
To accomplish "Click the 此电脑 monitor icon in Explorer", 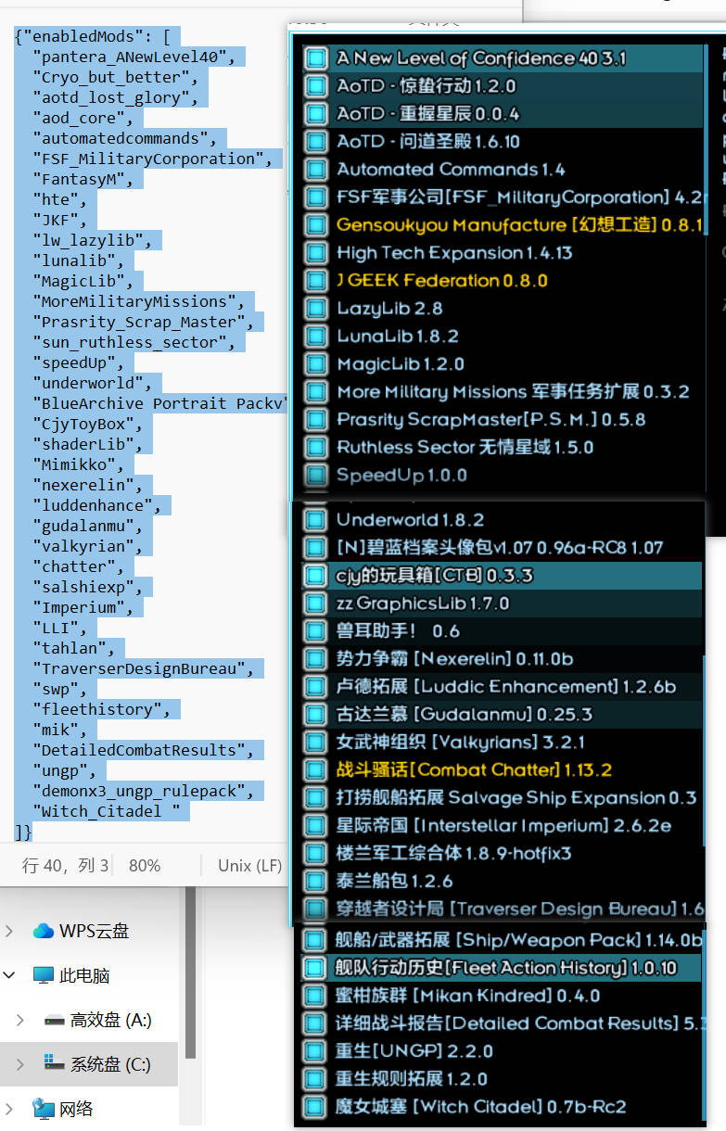I will click(43, 975).
